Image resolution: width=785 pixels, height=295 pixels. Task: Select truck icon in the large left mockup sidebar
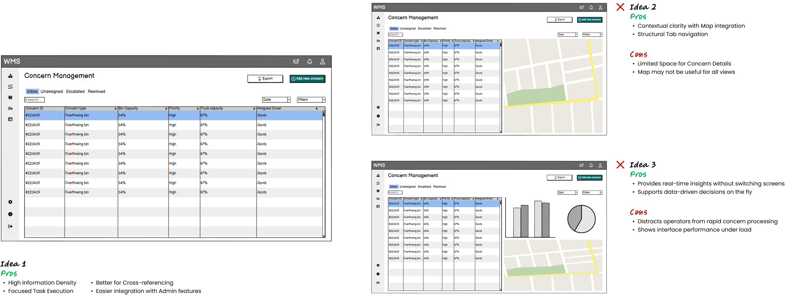[10, 109]
